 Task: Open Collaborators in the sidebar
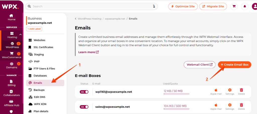pyautogui.click(x=12, y=93)
